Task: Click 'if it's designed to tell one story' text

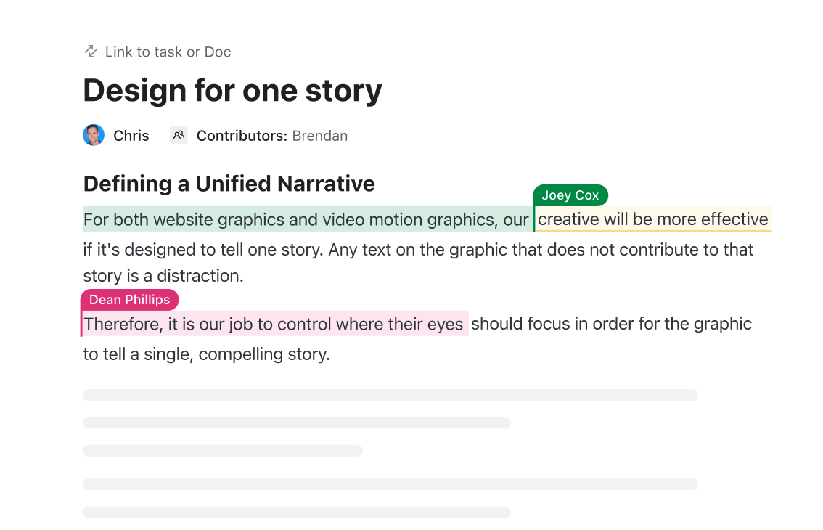Action: [202, 250]
